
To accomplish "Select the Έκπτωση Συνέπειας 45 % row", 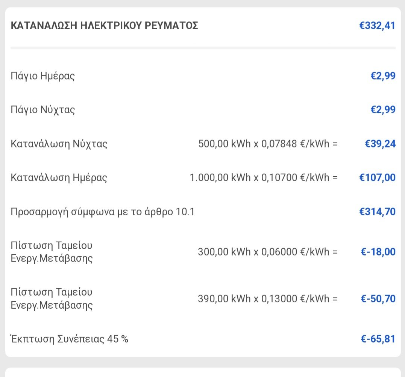I will click(203, 339).
